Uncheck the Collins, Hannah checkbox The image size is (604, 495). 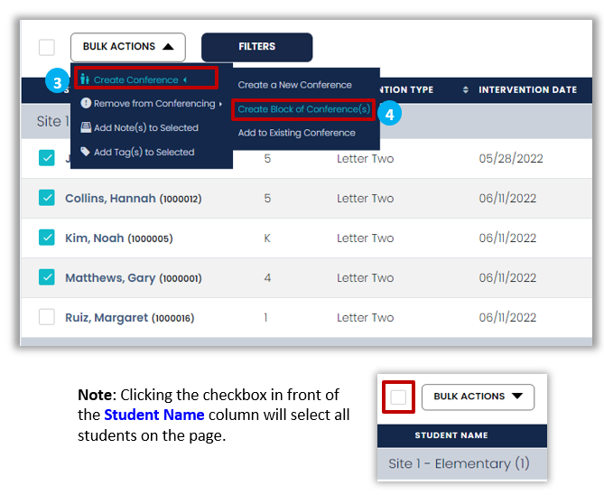[x=47, y=198]
